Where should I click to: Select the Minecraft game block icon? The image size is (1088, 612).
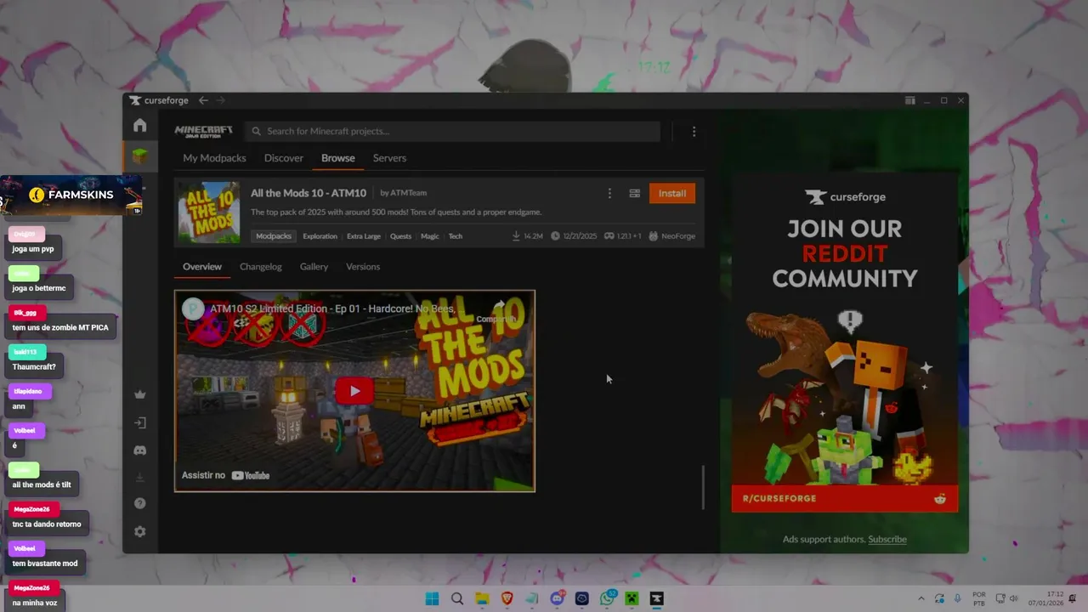(x=140, y=156)
